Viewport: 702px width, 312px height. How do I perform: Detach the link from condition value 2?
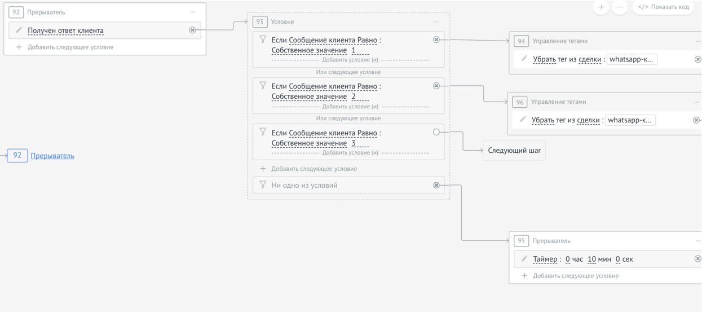click(x=436, y=86)
